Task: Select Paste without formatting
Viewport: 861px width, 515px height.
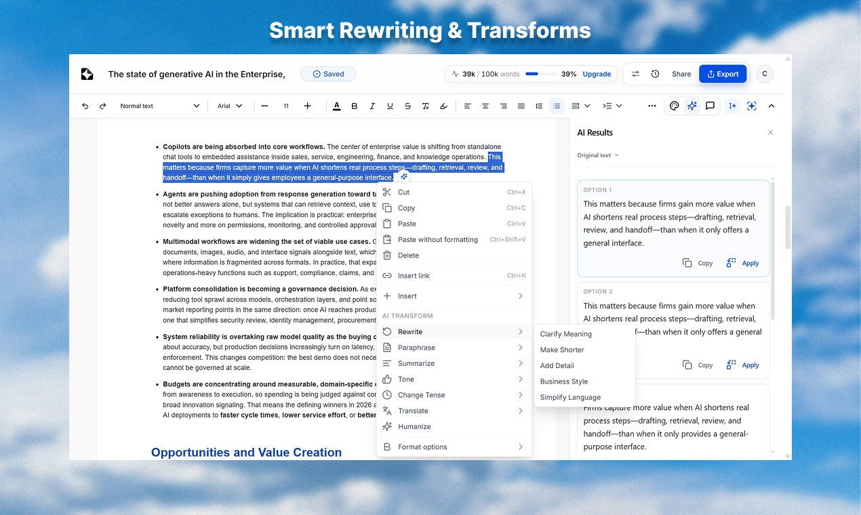Action: pyautogui.click(x=454, y=239)
